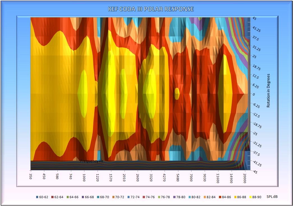
Task: Select the 76-78 legend color swatch
Action: pos(159,197)
